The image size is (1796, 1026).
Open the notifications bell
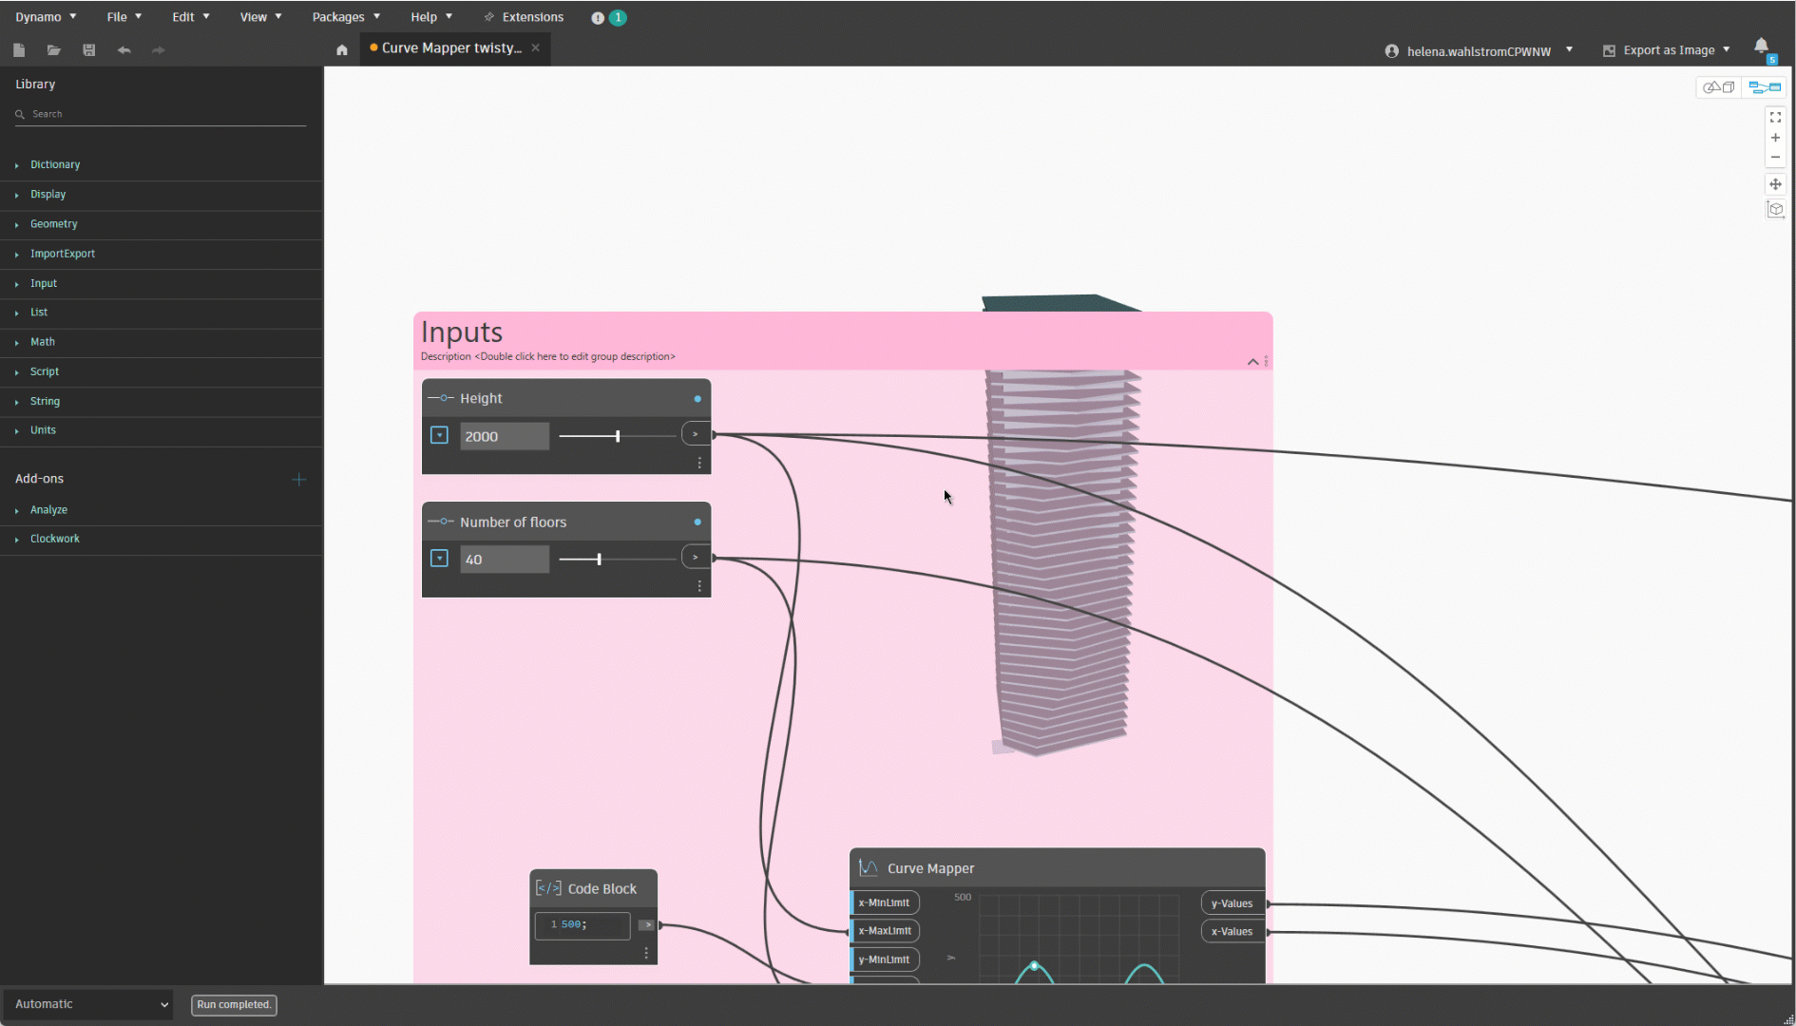(1761, 47)
